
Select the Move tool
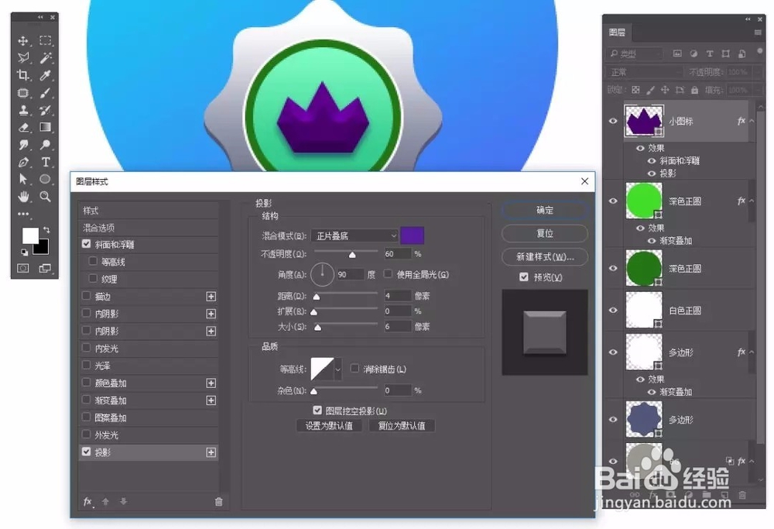(23, 41)
